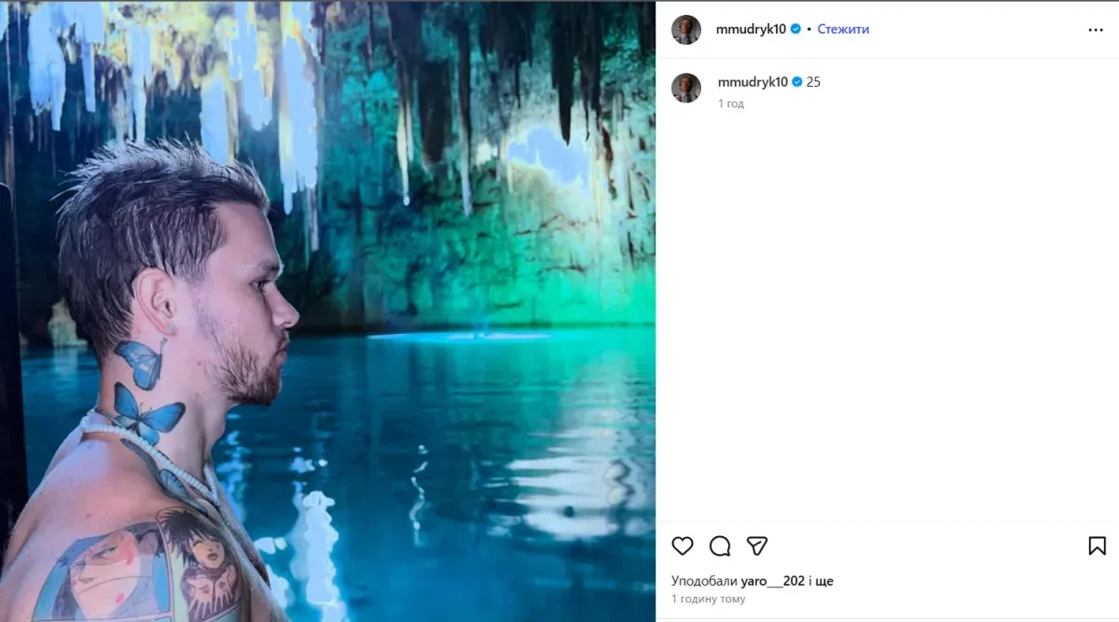This screenshot has height=622, width=1119.
Task: Share the post with the paper plane icon
Action: pos(757,546)
